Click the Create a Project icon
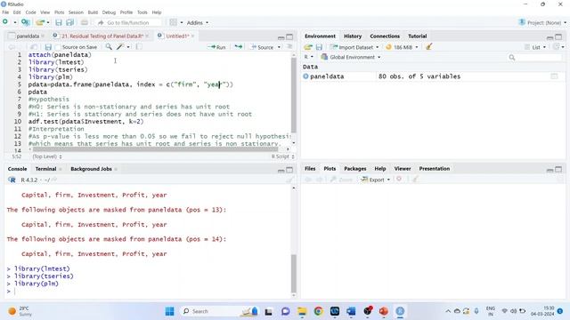Screen dimensions: 570x320 [25, 22]
